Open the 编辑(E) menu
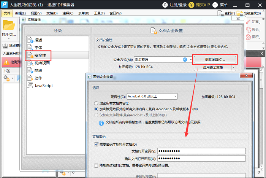The height and width of the screenshot is (178, 266). 21,13
